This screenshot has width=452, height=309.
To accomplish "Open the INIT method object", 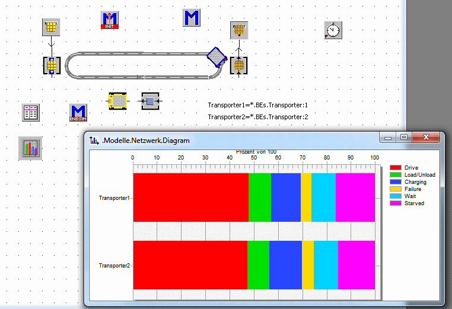I will [x=110, y=20].
